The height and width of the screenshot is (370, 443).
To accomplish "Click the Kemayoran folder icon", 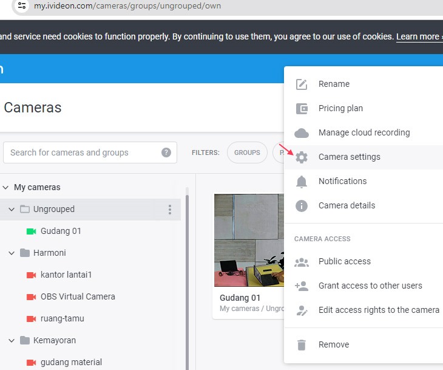I will (25, 340).
